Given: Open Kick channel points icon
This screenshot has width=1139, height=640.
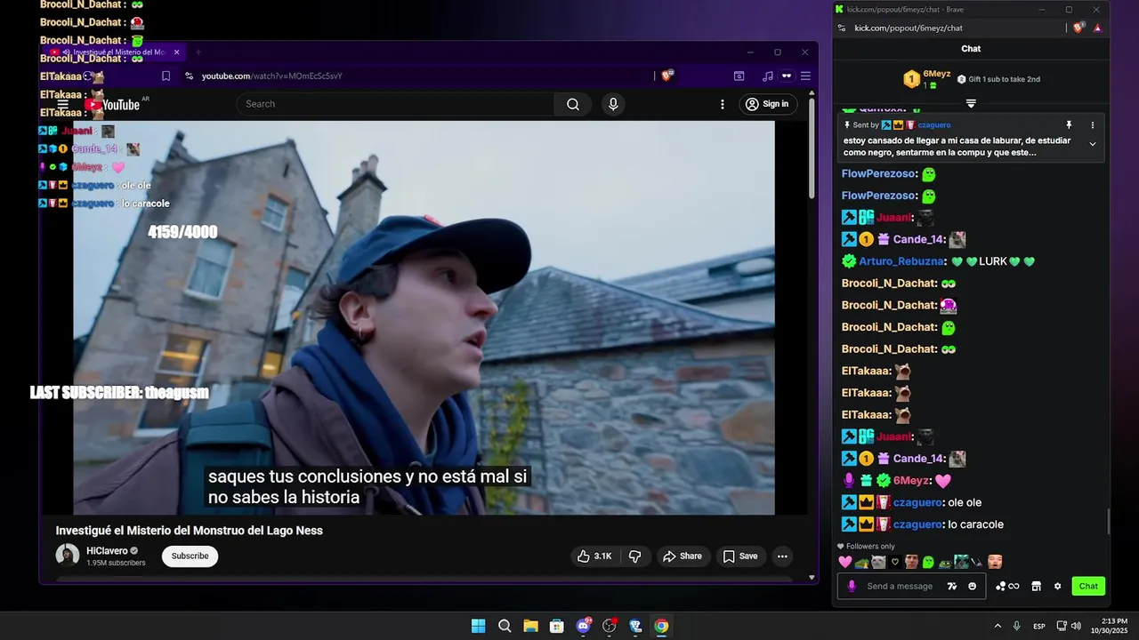Looking at the screenshot, I should (x=1007, y=586).
